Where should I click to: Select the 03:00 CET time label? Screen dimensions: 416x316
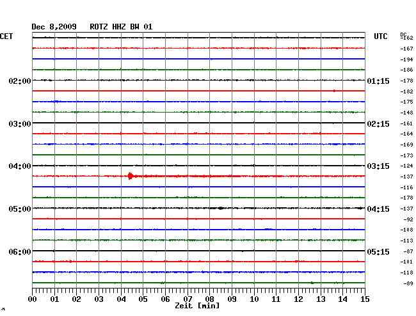20,124
